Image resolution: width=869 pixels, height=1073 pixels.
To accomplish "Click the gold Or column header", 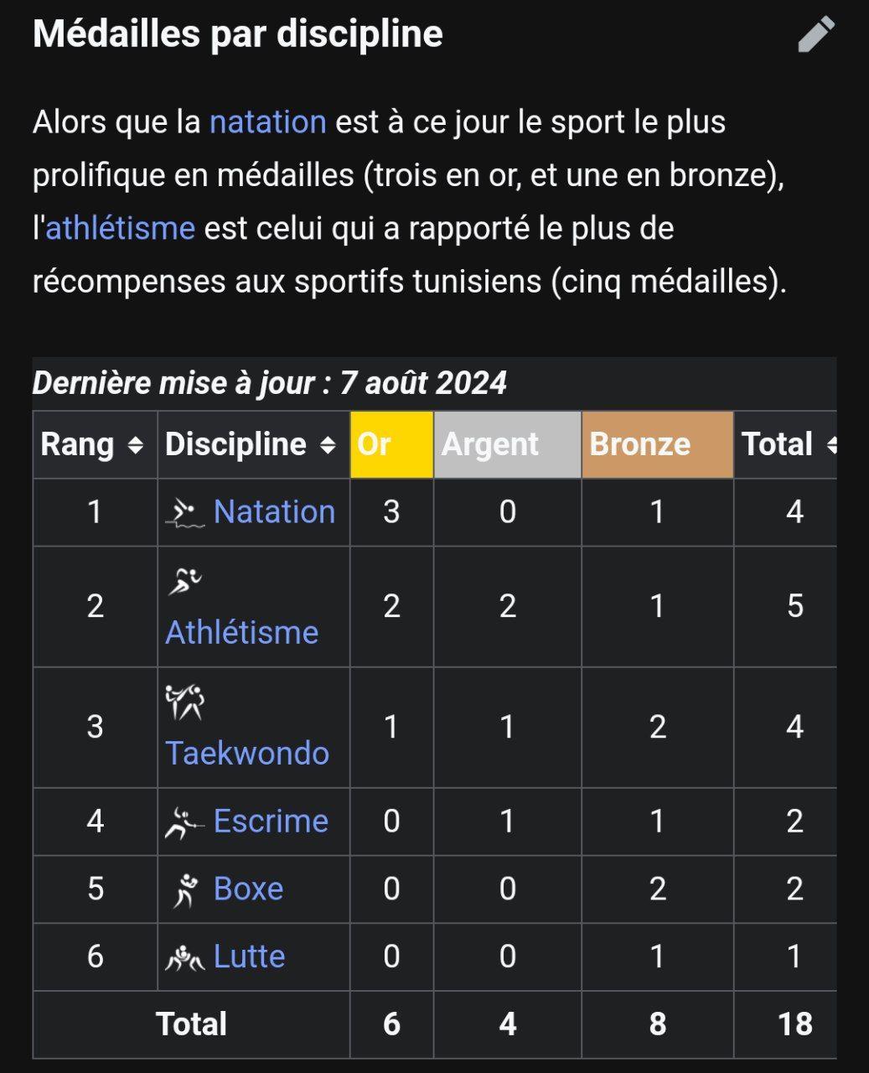I will coord(391,444).
